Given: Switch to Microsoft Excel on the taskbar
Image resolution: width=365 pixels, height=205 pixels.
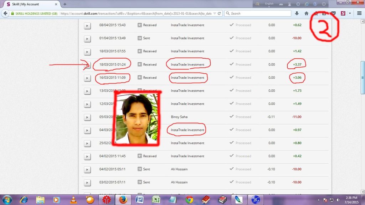Looking at the screenshot, I should click(x=156, y=200).
